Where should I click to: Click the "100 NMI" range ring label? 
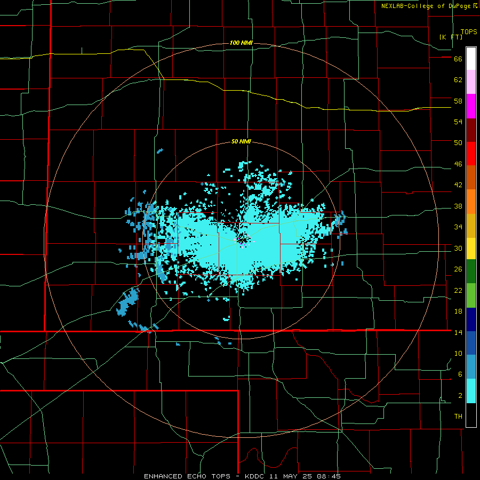click(x=241, y=43)
